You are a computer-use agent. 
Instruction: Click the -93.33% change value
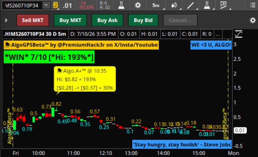click(x=86, y=7)
